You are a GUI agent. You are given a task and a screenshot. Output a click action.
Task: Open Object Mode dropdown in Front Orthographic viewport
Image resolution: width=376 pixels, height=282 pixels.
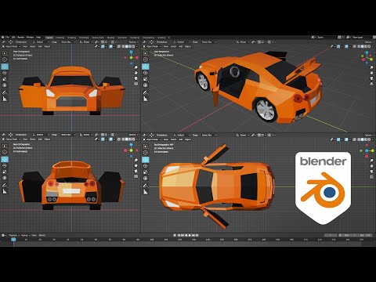pyautogui.click(x=11, y=46)
